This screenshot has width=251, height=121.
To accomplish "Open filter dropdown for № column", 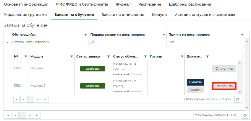I will coord(25,57).
